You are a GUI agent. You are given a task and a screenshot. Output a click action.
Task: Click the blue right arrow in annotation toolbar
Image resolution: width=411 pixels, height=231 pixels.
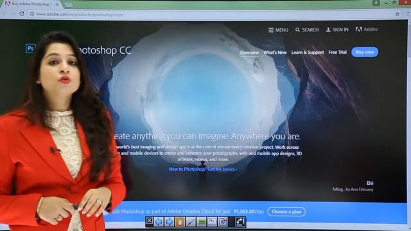click(170, 222)
